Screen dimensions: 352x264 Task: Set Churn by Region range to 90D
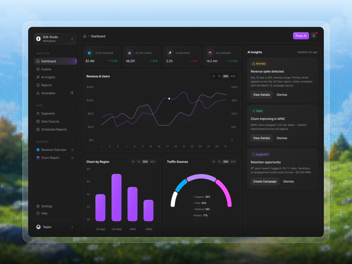point(153,162)
